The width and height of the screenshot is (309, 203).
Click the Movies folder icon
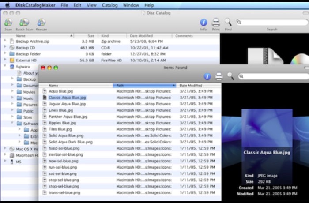[x=19, y=92]
